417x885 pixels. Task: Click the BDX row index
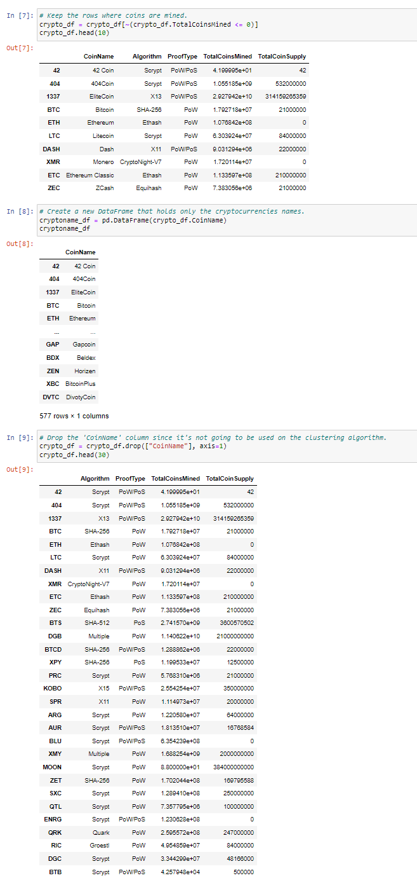pos(53,357)
